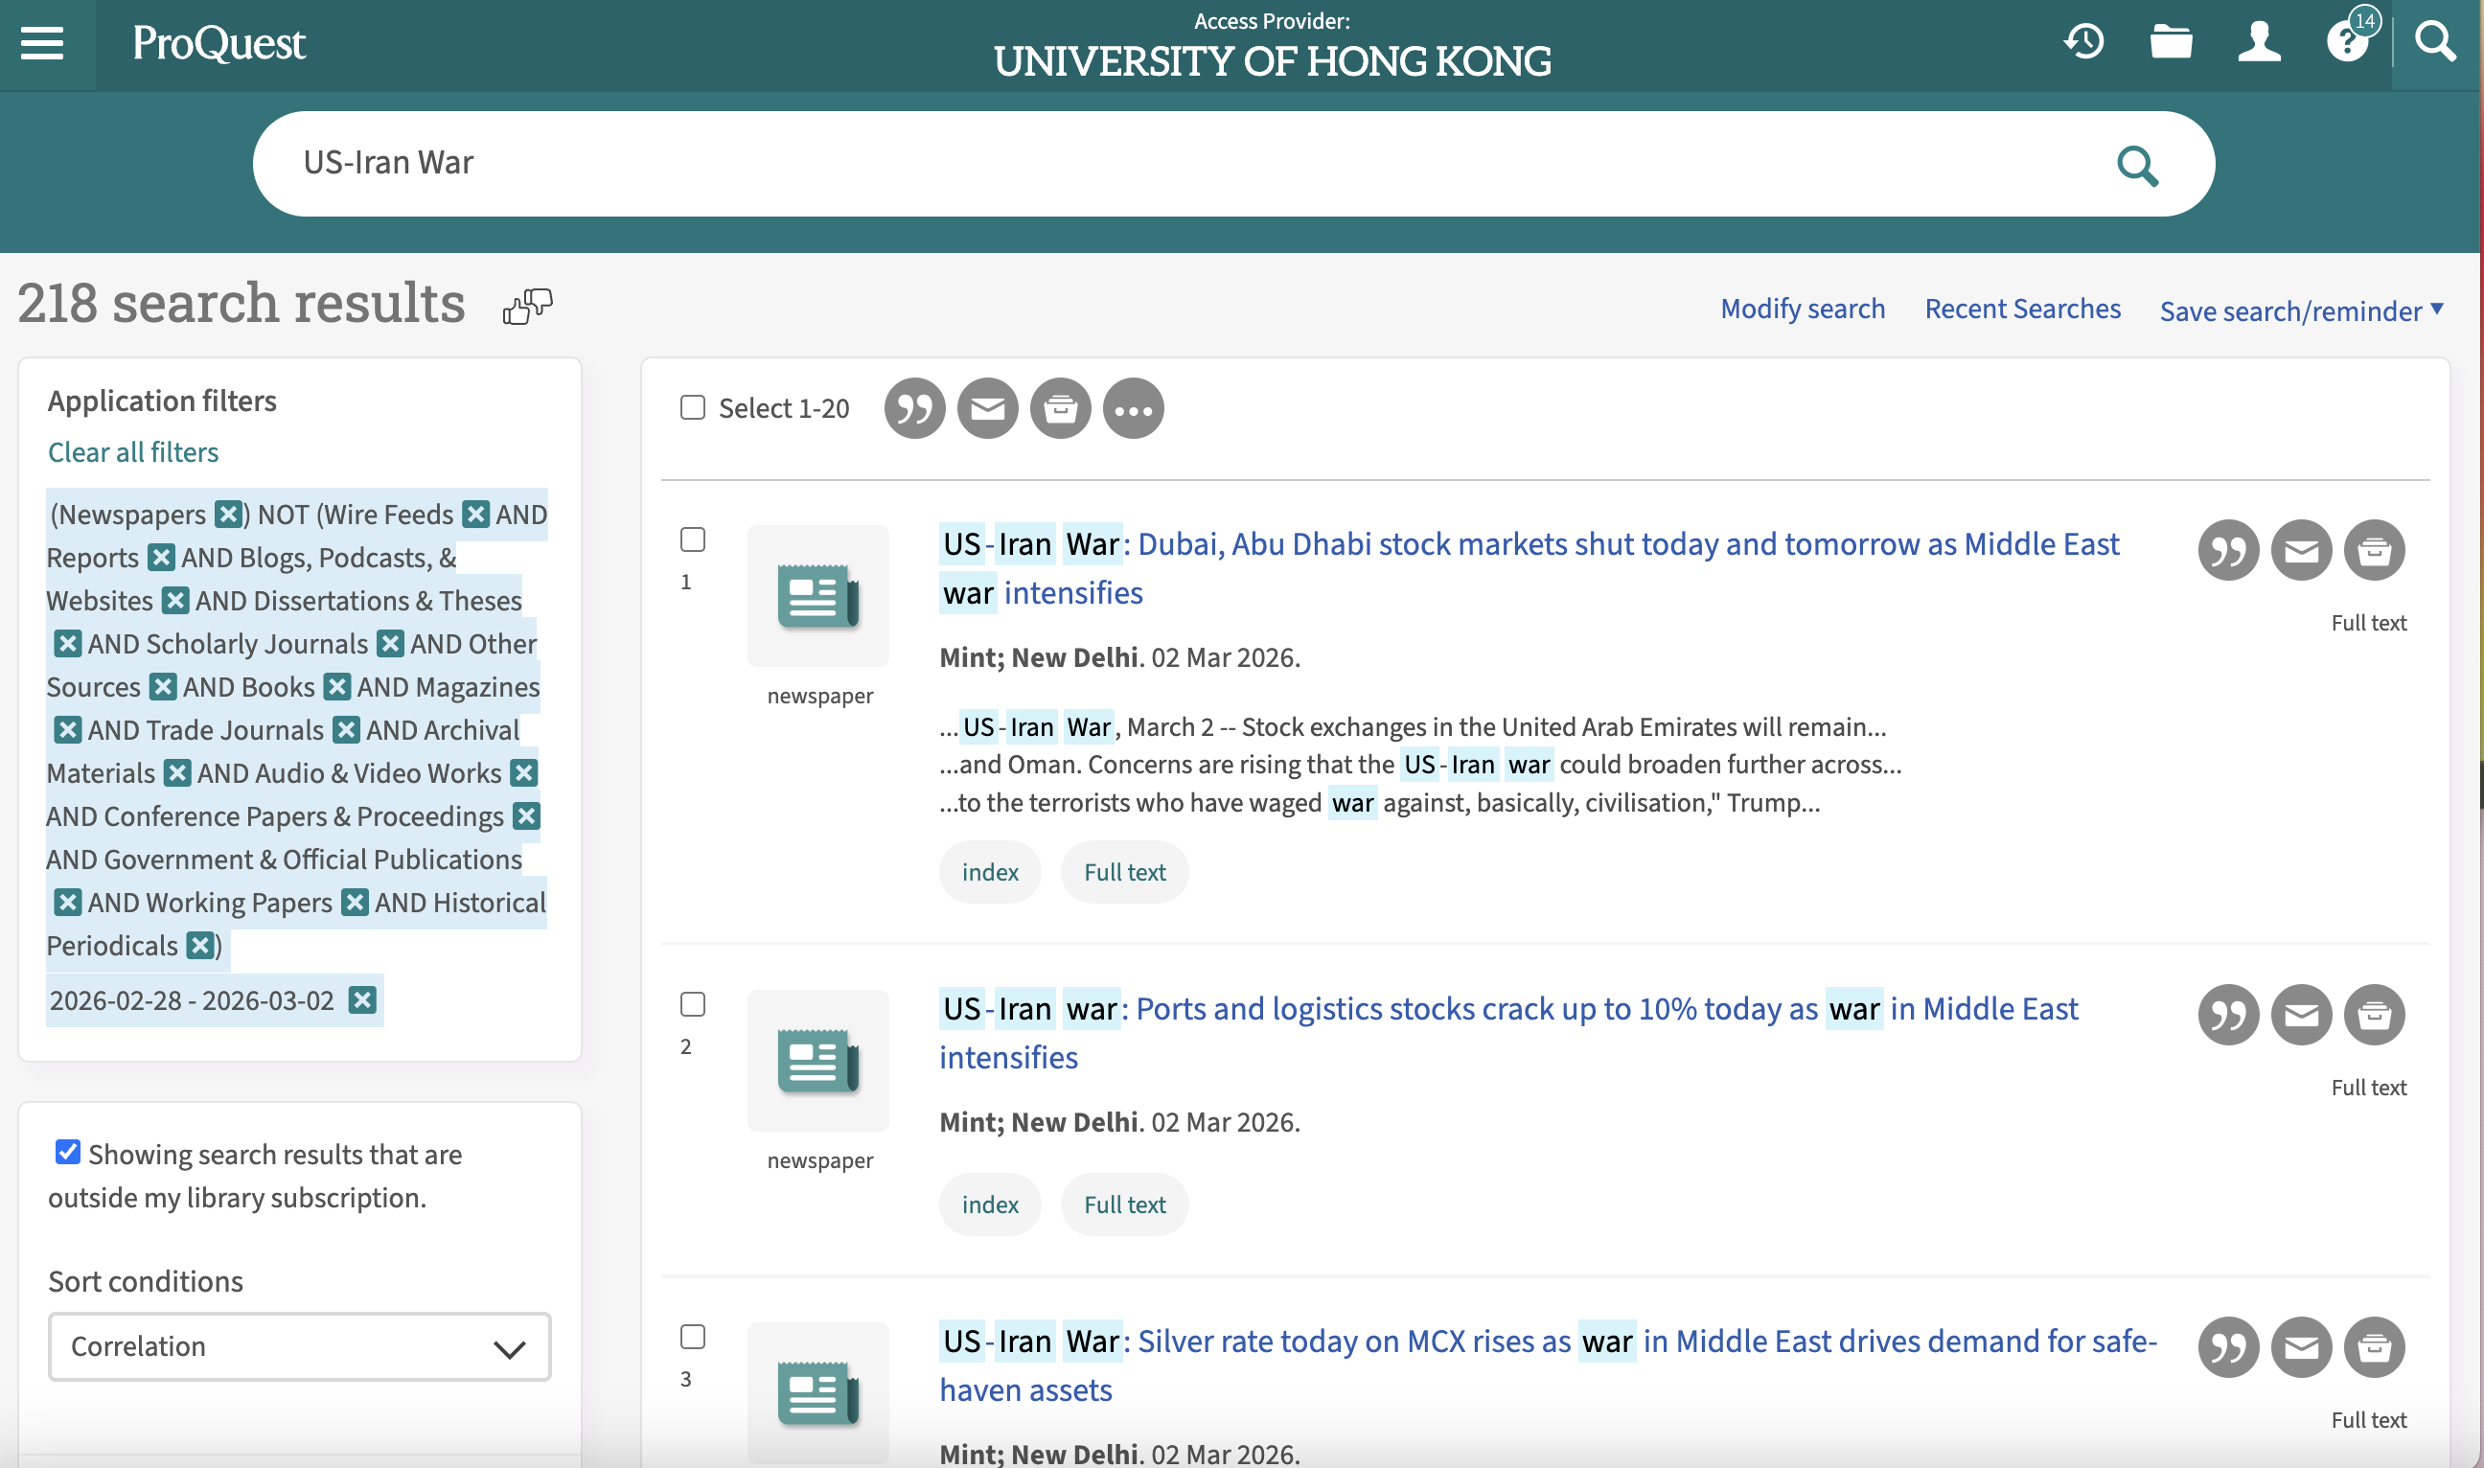The height and width of the screenshot is (1468, 2484).
Task: Save the Dubai, Abu Dhabi stock markets article
Action: tap(2374, 550)
